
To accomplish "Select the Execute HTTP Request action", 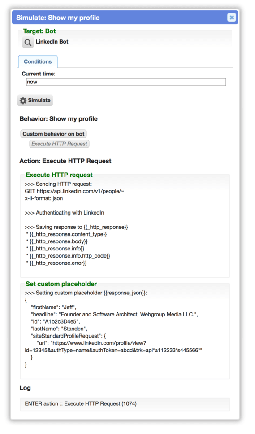I will pos(60,144).
